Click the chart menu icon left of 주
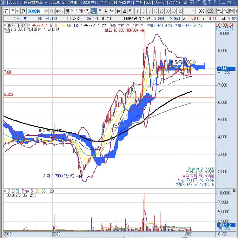The image size is (238, 238). click(x=6, y=11)
